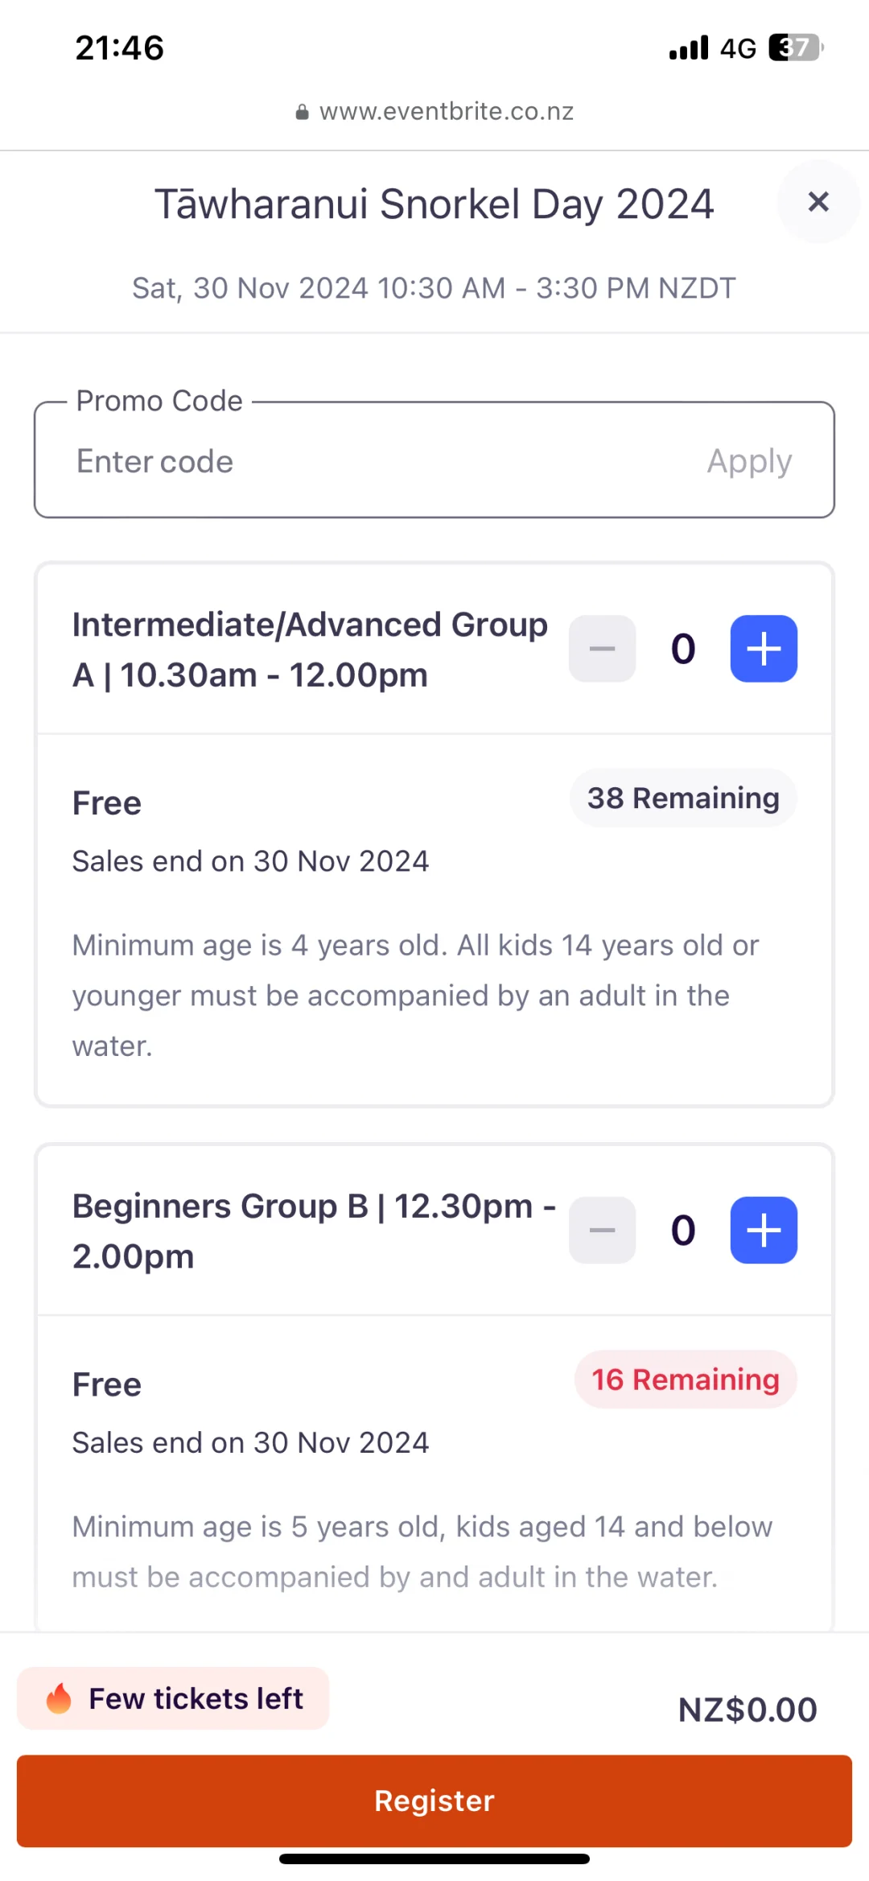
Task: Tap the lock icon beside the URL
Action: click(x=302, y=112)
